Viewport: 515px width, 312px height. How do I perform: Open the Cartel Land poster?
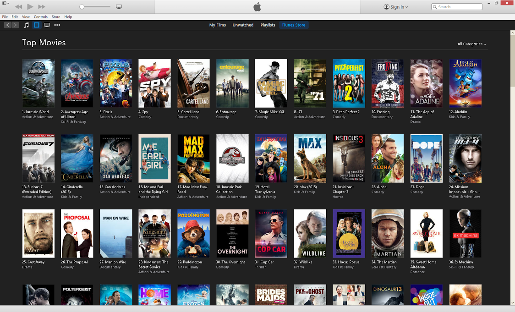pyautogui.click(x=193, y=83)
